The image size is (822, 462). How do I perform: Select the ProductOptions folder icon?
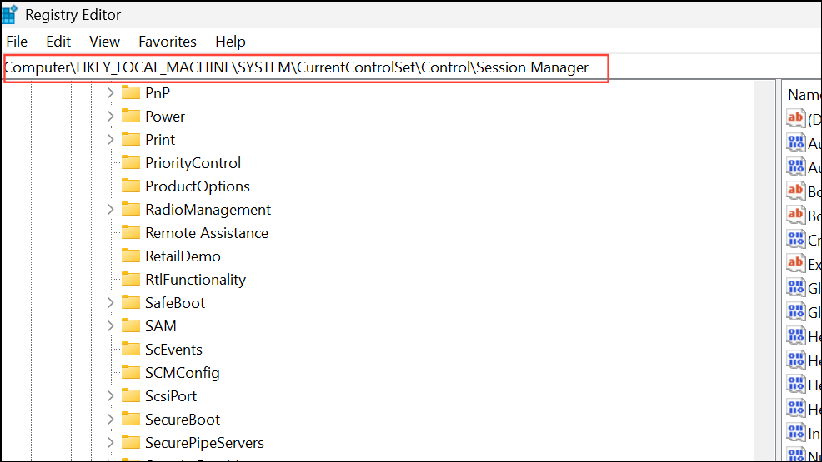tap(131, 186)
